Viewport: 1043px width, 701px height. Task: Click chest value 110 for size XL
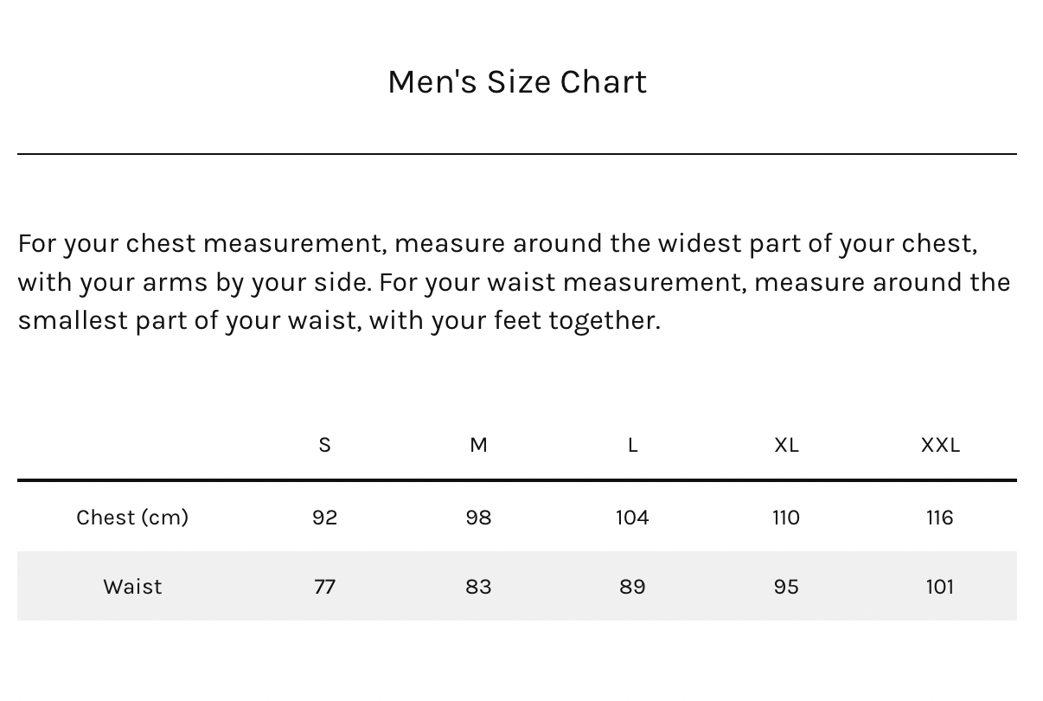coord(786,518)
